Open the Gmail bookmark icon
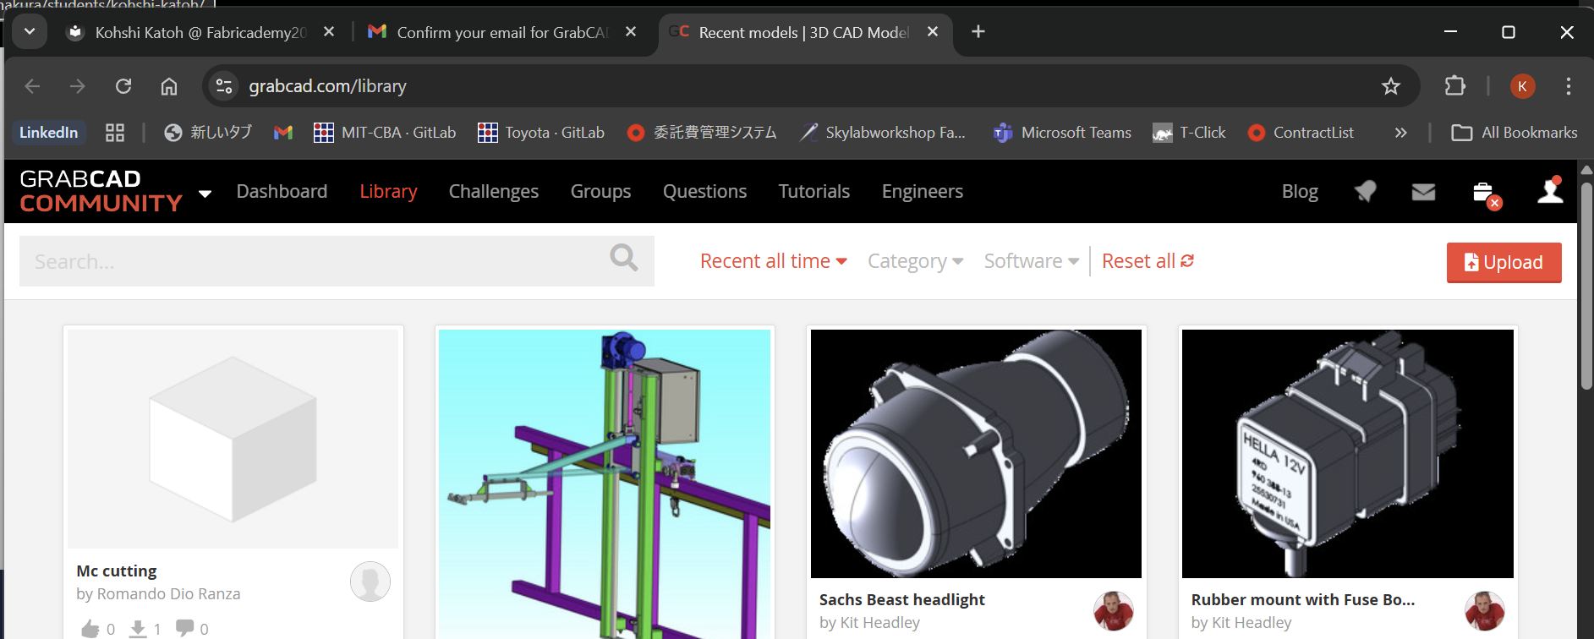The height and width of the screenshot is (639, 1594). (x=283, y=133)
